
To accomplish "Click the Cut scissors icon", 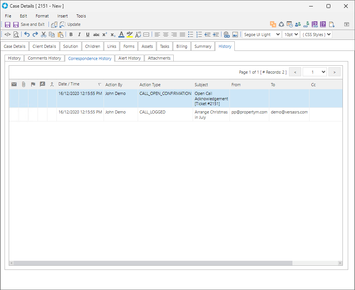I will [44, 35].
